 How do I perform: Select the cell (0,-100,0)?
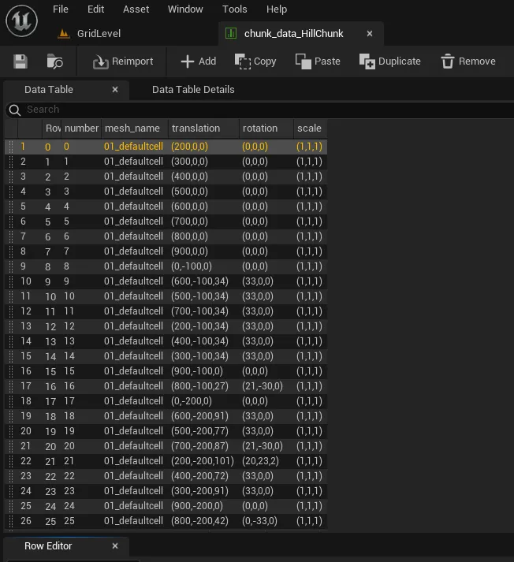(192, 266)
